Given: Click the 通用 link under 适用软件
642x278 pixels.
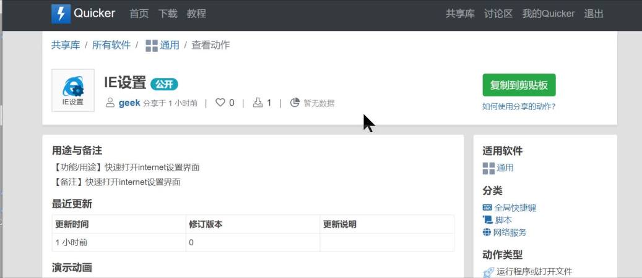Looking at the screenshot, I should tap(505, 168).
